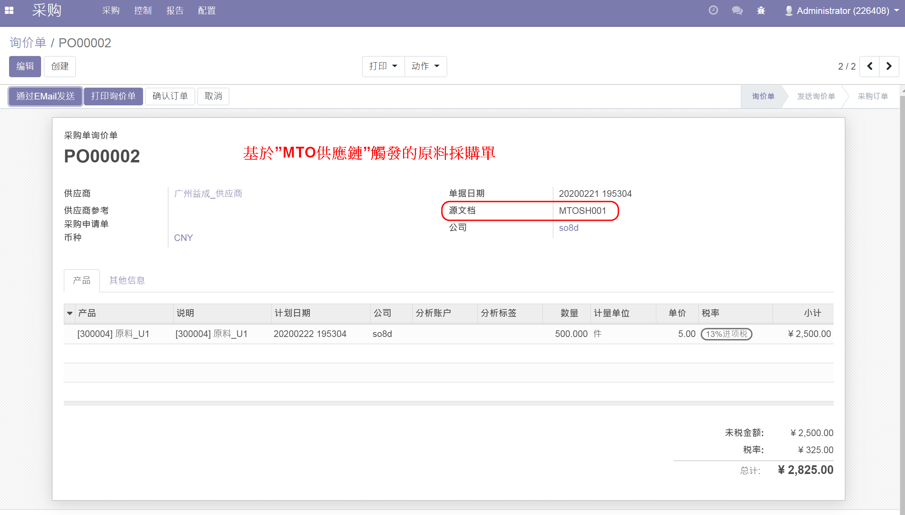Open the conversations chat icon

coord(737,11)
